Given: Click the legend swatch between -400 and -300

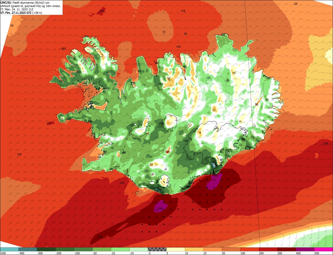Looking at the screenshot, I should [x=28, y=249].
